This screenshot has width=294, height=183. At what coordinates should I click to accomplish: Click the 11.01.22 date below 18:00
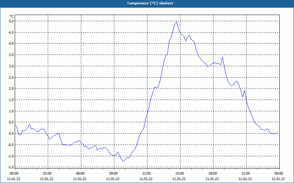tap(212, 179)
